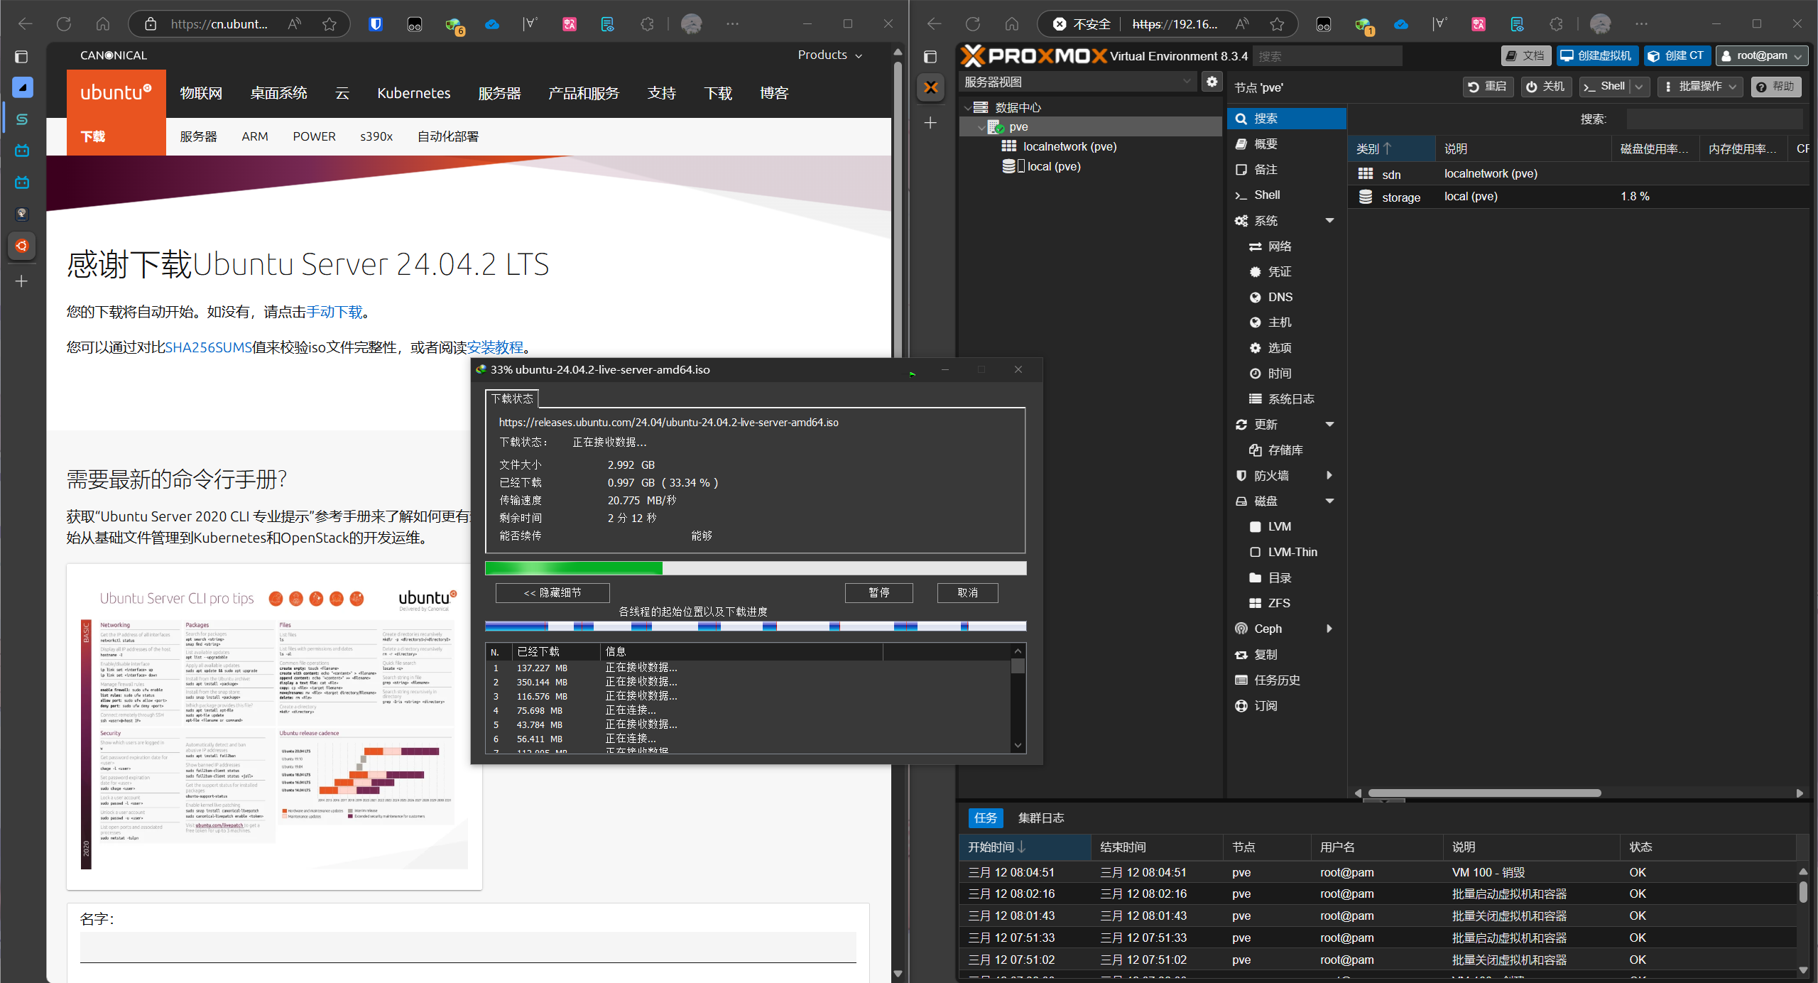Sort tasks by 开始时间 column
Viewport: 1818px width, 983px height.
pyautogui.click(x=1025, y=847)
